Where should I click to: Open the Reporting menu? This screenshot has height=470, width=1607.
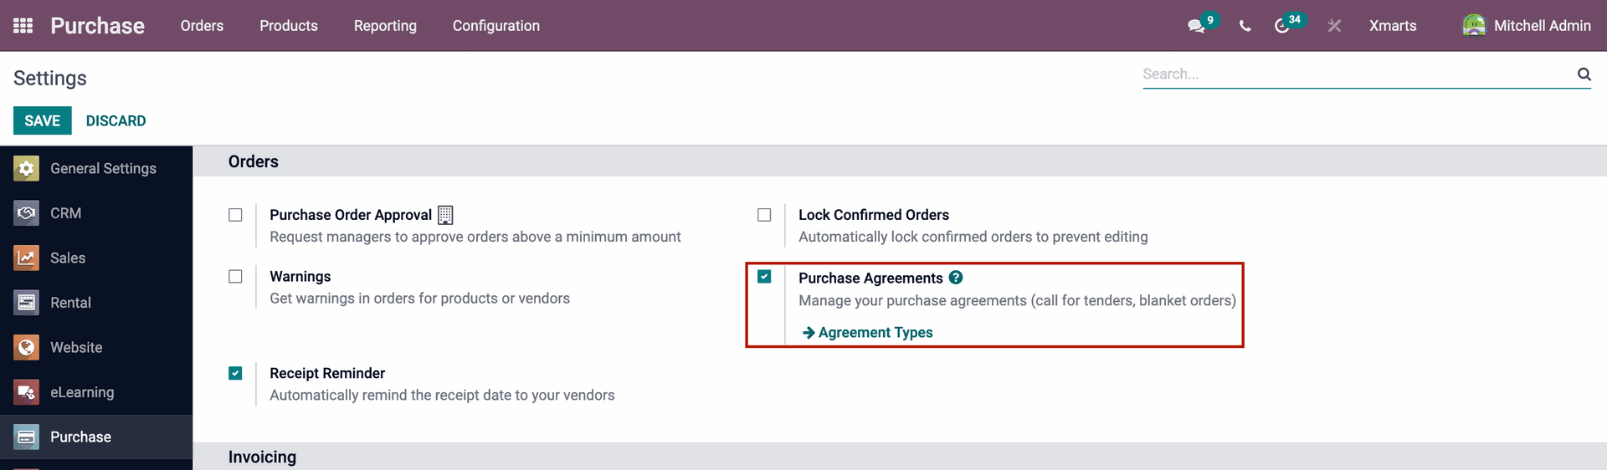[x=385, y=26]
